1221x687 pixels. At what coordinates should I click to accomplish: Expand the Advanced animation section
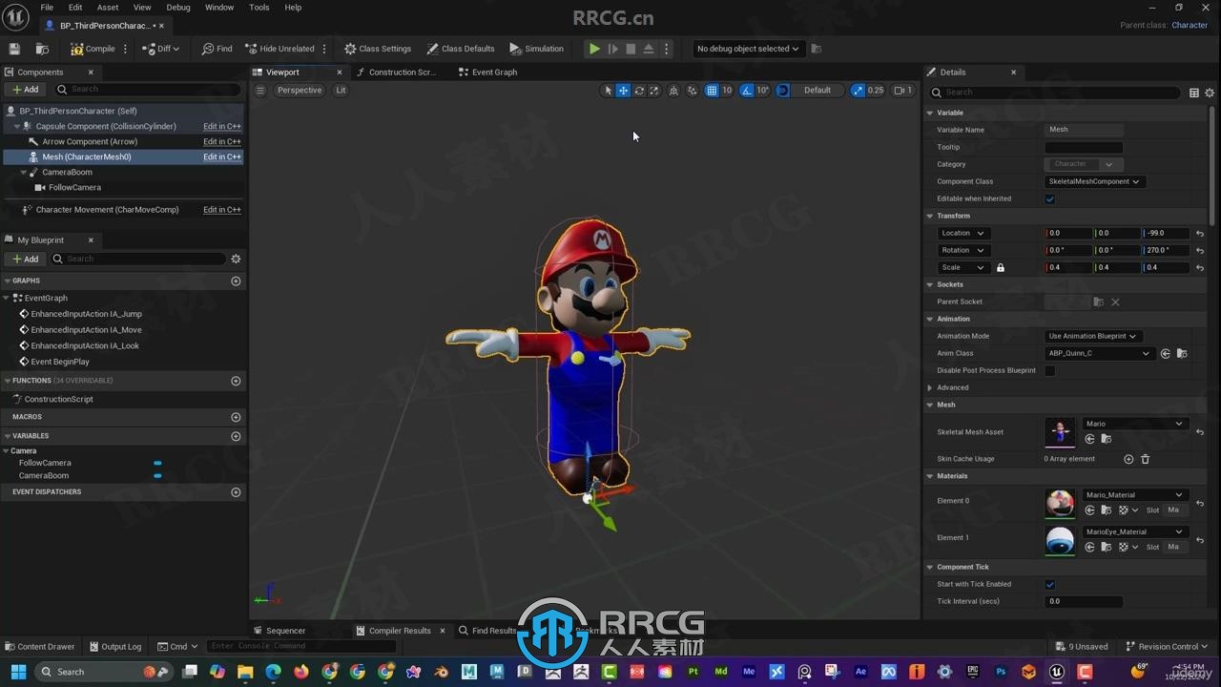(x=930, y=388)
